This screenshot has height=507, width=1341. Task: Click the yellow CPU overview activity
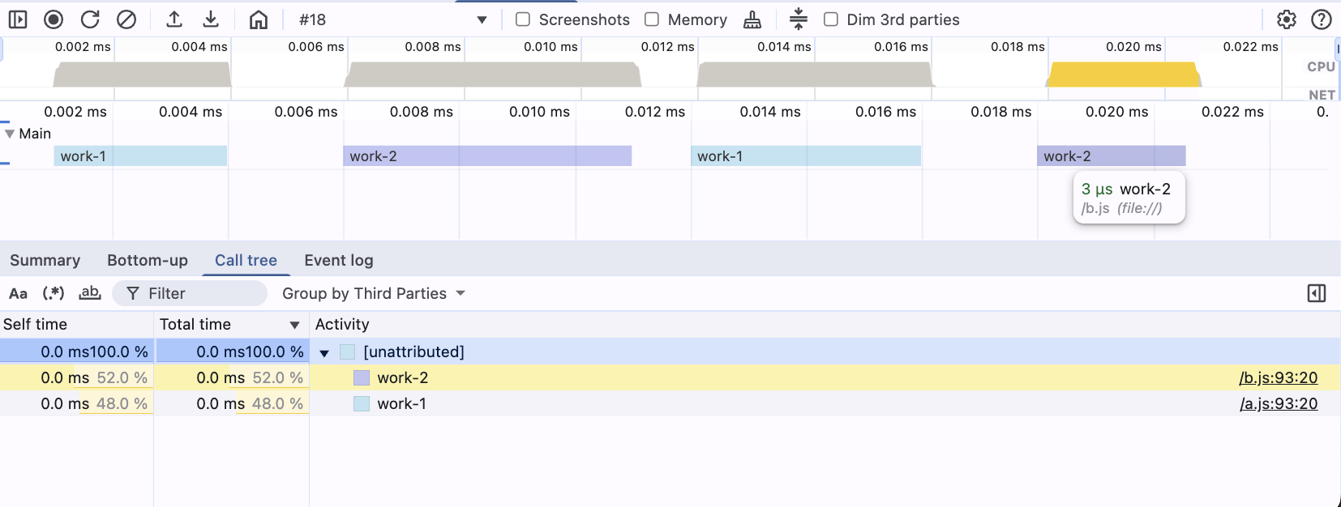1124,75
